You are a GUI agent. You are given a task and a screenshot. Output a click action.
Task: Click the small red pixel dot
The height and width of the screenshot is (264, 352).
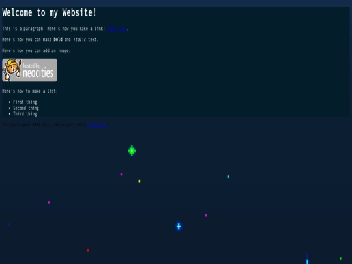tap(88, 250)
